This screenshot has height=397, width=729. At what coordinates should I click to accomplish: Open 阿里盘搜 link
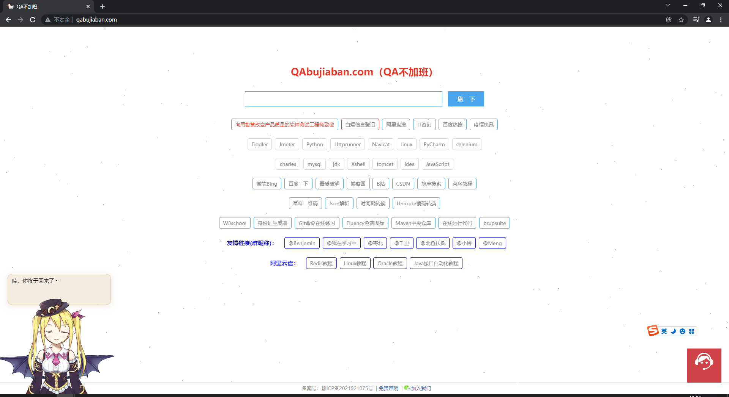pyautogui.click(x=396, y=125)
